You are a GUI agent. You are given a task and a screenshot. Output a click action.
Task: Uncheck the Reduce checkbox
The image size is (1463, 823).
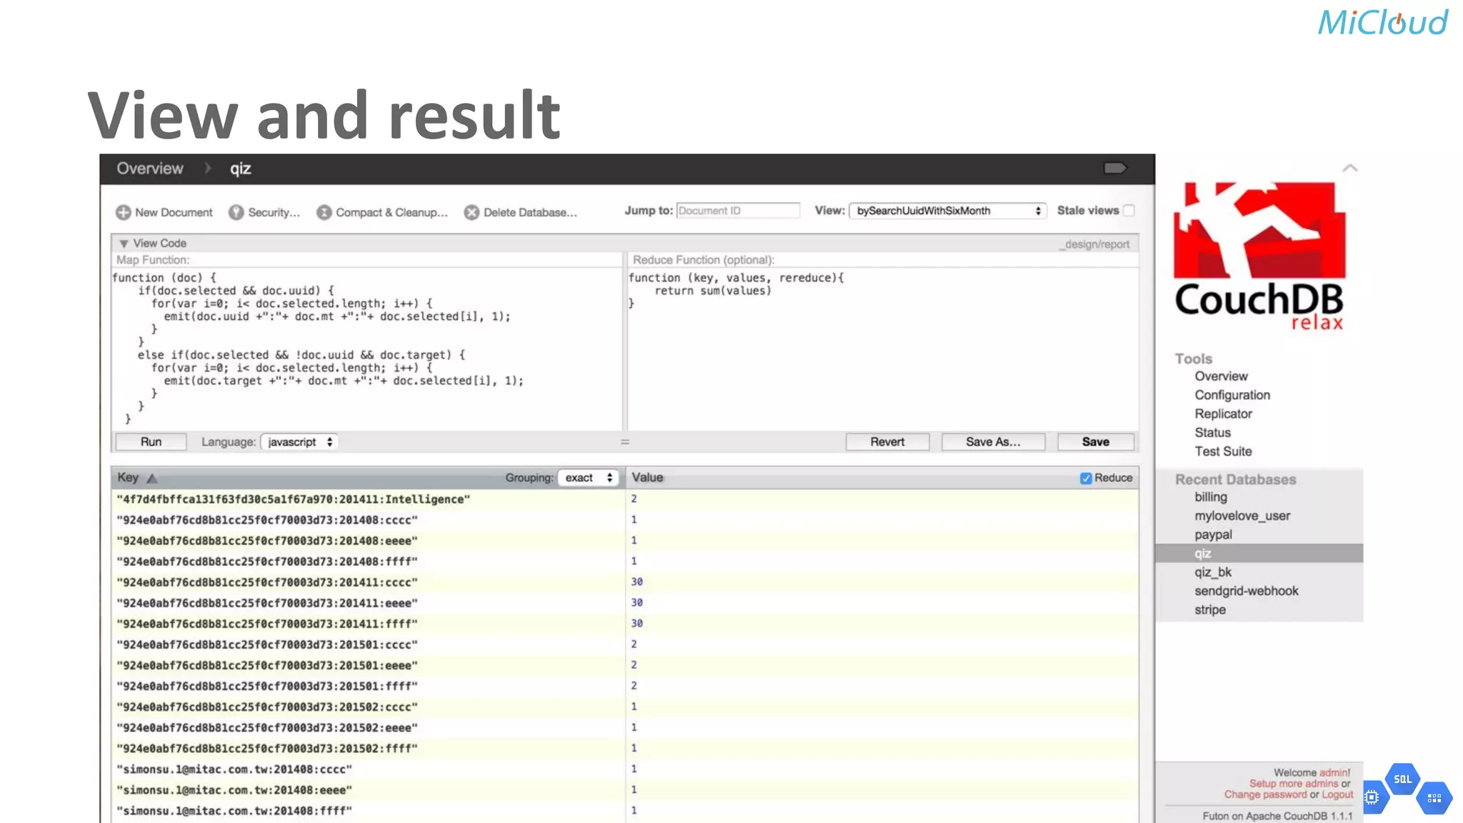(1086, 478)
